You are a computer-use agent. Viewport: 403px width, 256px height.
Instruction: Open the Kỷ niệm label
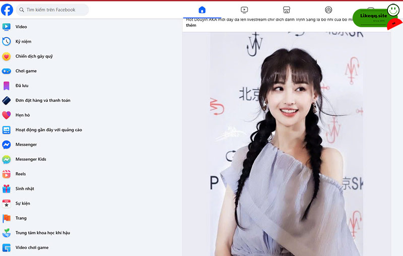pyautogui.click(x=23, y=41)
